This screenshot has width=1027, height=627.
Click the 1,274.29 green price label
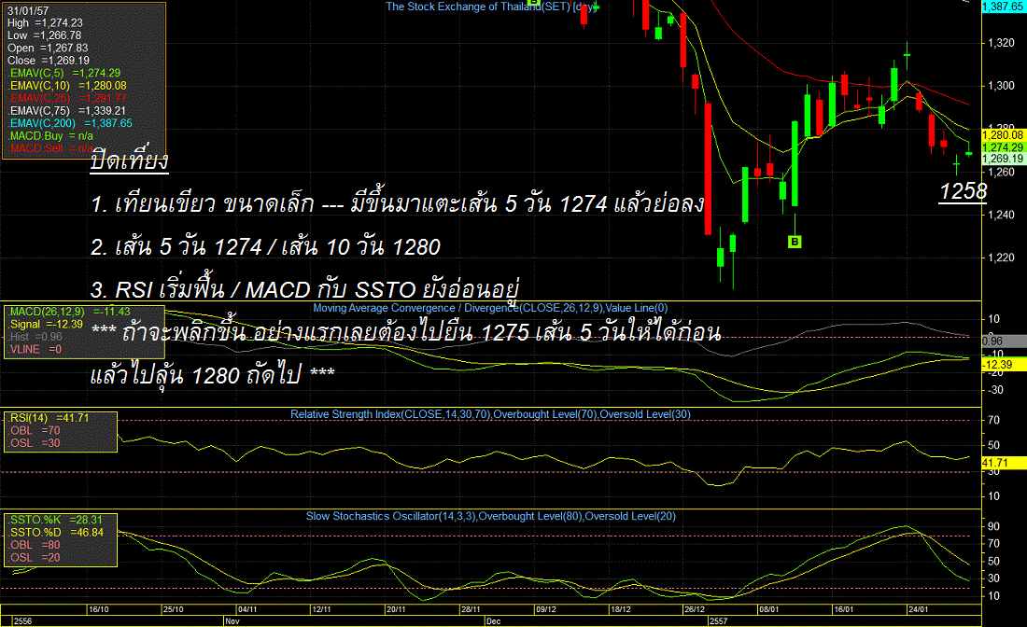coord(1003,147)
